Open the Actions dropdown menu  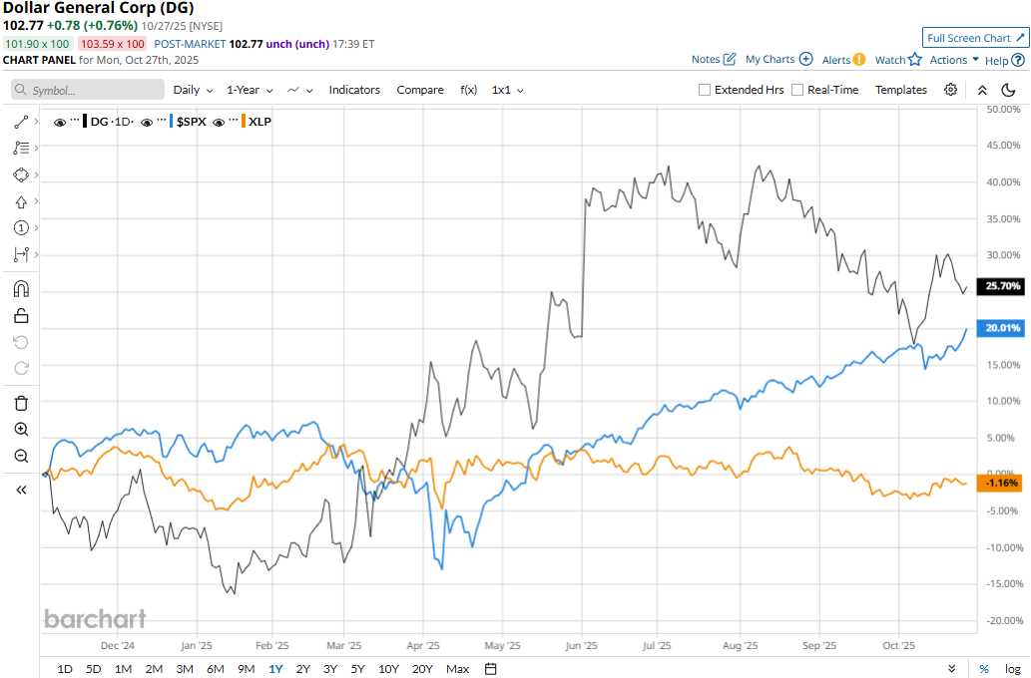point(954,60)
